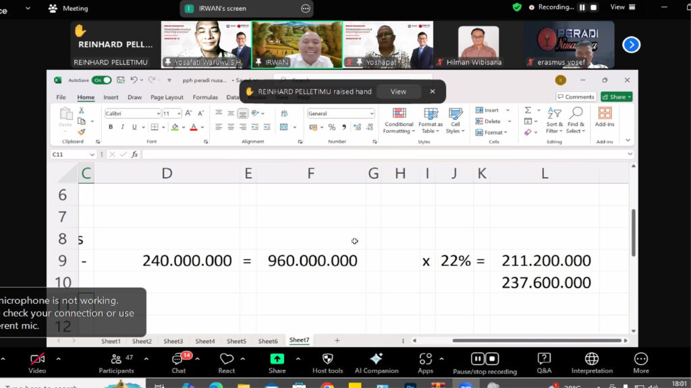
Task: Toggle Underline formatting in Excel ribbon
Action: pos(134,127)
